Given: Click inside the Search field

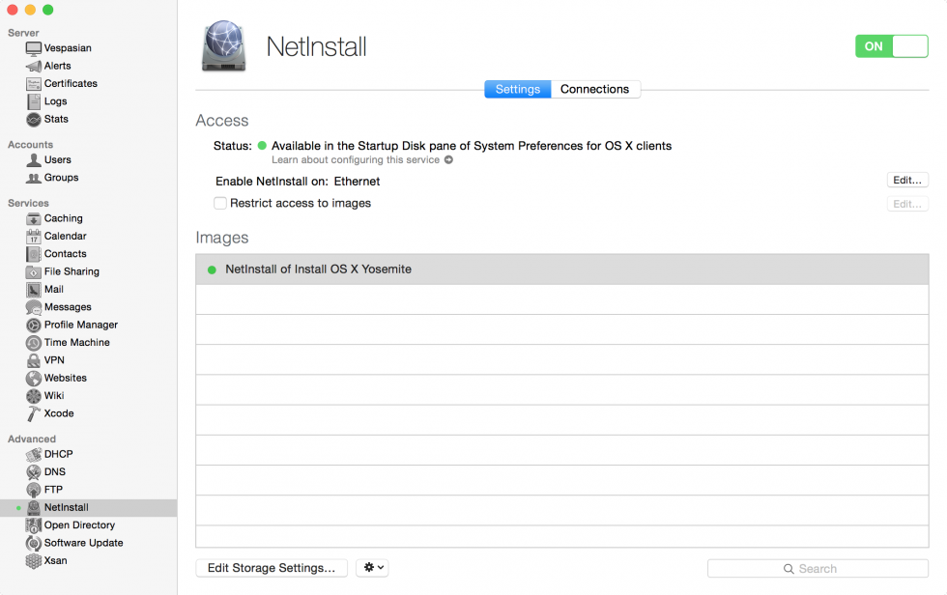Looking at the screenshot, I should tap(818, 568).
